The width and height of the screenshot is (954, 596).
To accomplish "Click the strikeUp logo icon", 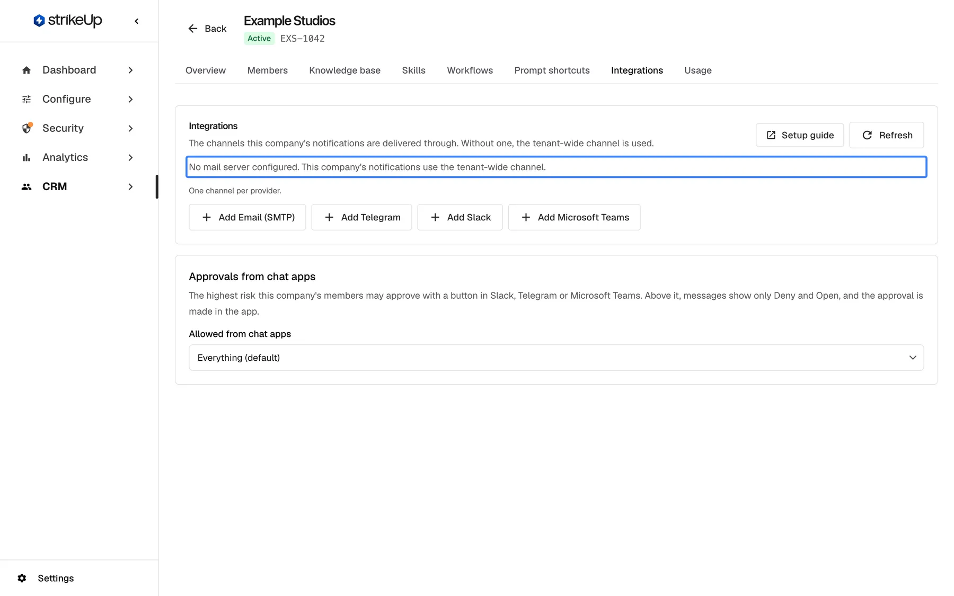I will 39,21.
